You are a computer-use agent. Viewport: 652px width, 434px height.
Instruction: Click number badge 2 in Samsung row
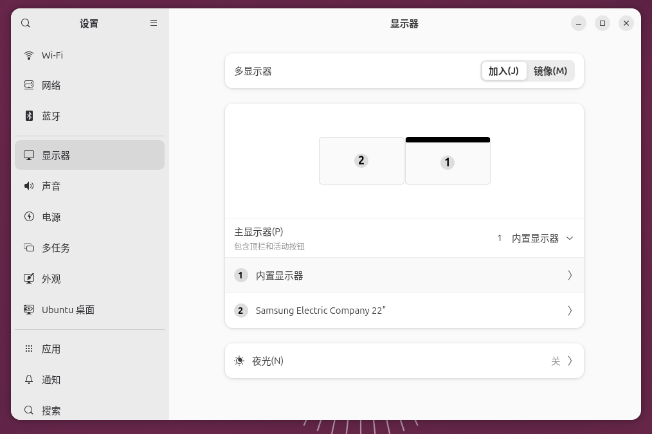coord(240,311)
